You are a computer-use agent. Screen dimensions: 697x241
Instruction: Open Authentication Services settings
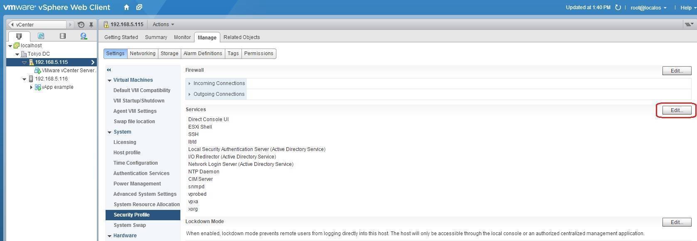pyautogui.click(x=141, y=173)
